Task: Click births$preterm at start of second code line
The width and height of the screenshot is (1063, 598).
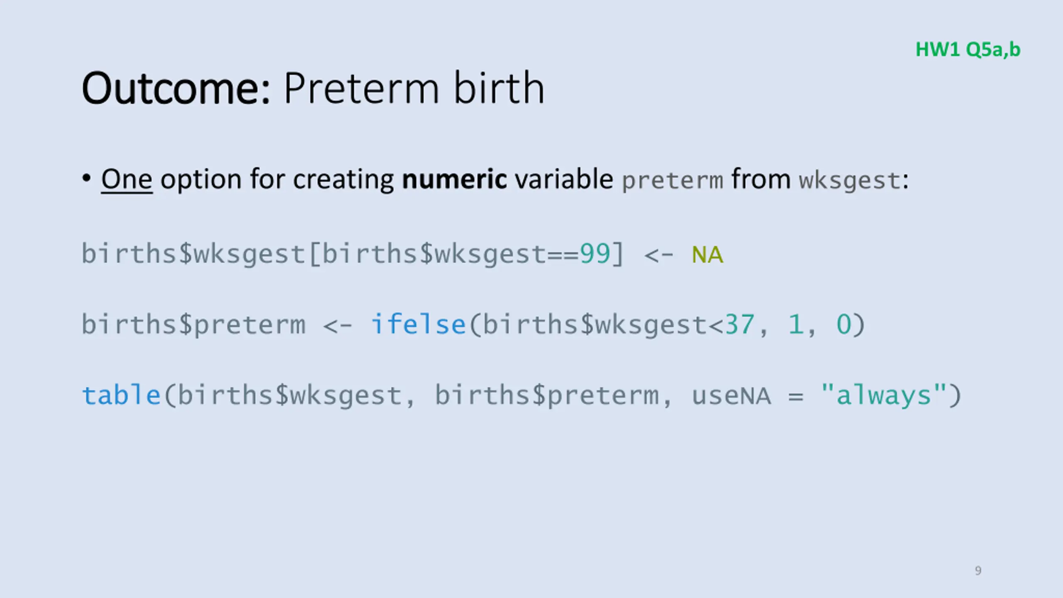Action: click(x=193, y=325)
